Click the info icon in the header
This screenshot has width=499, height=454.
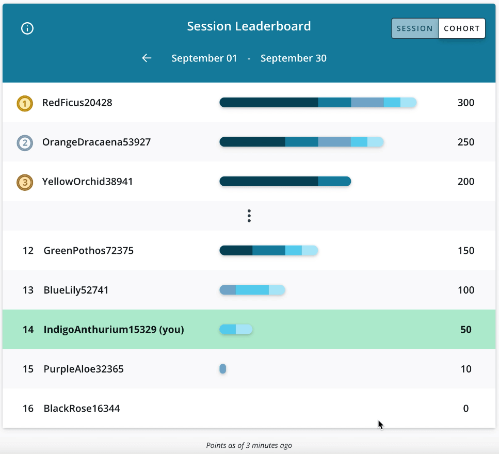click(27, 28)
